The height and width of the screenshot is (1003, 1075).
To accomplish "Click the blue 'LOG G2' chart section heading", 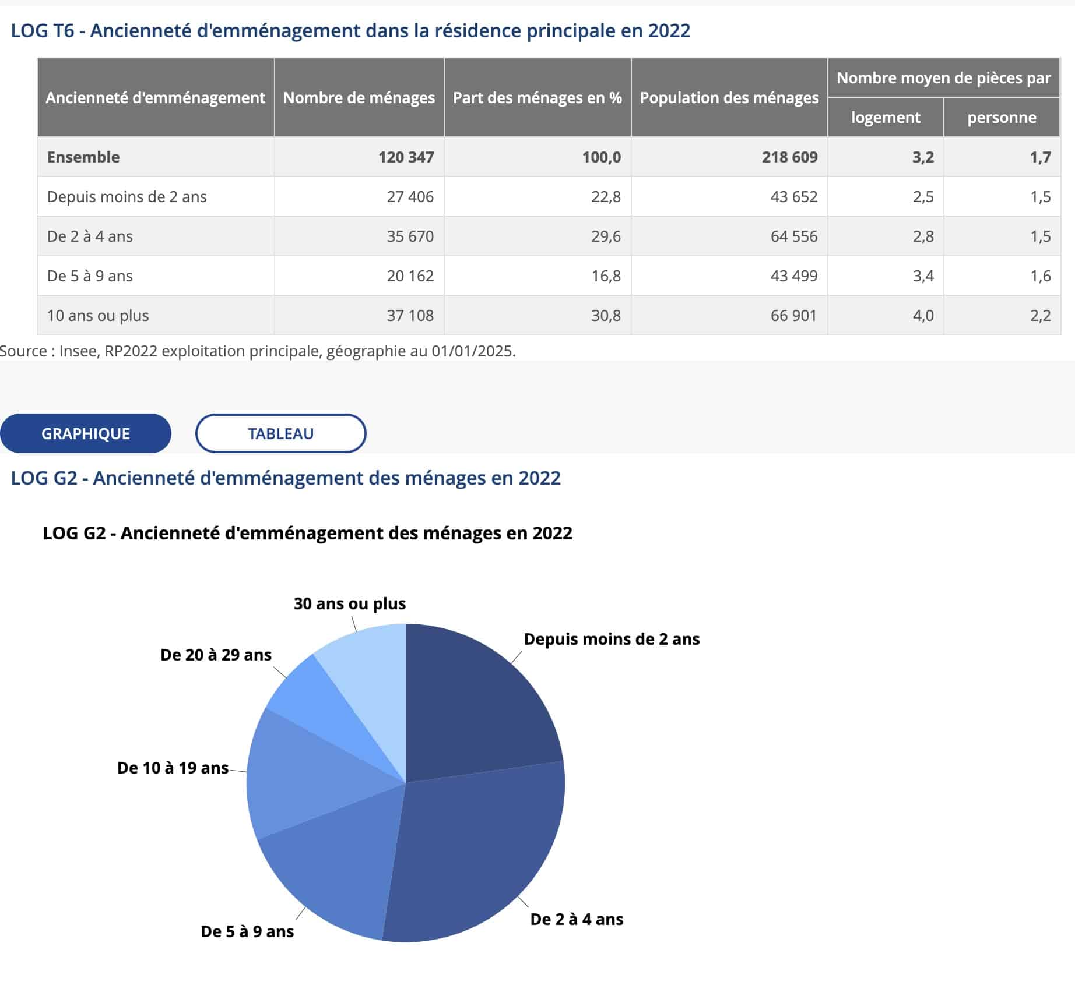I will (286, 478).
